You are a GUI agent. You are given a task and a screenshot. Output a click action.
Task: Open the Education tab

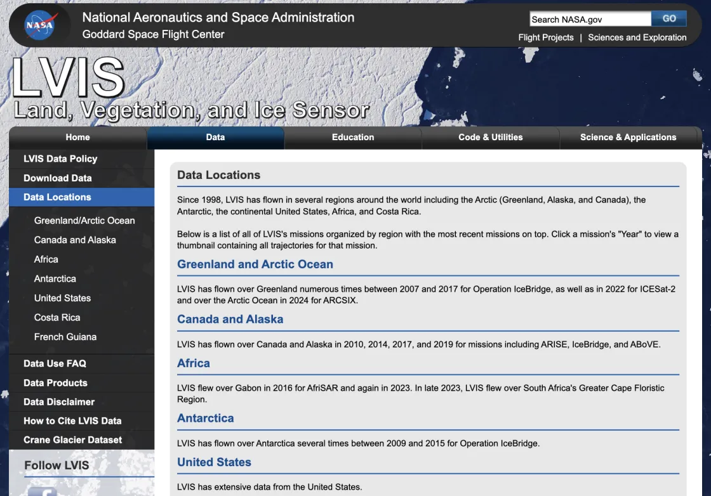[x=353, y=137]
